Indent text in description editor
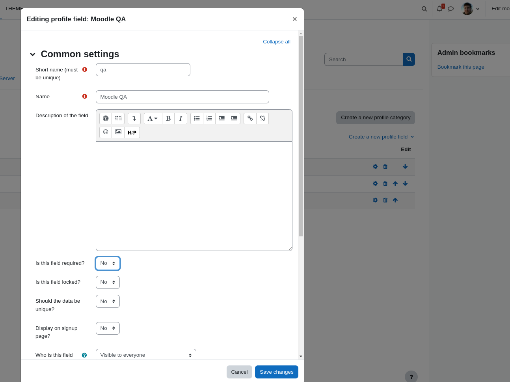This screenshot has width=510, height=382. coord(234,118)
